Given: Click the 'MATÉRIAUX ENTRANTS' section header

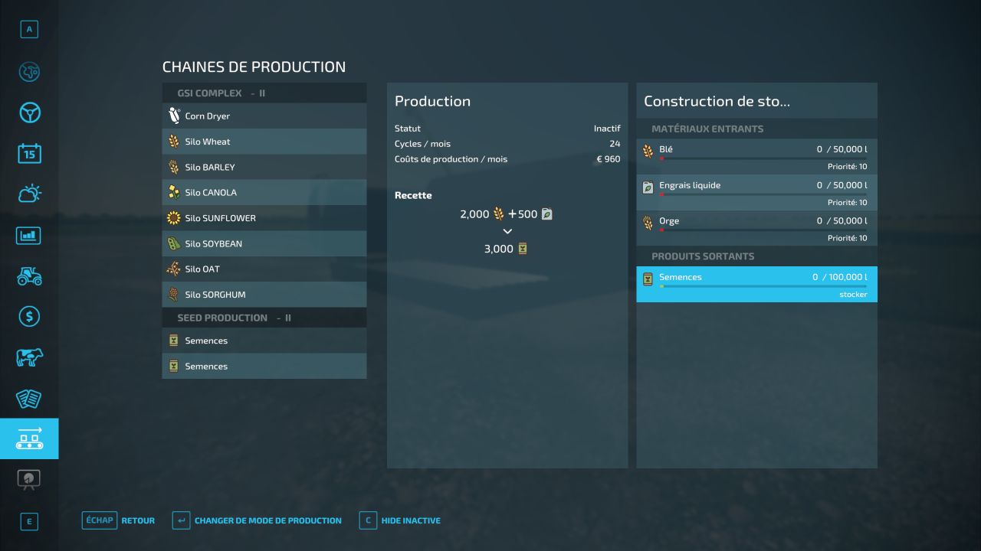Looking at the screenshot, I should [707, 129].
